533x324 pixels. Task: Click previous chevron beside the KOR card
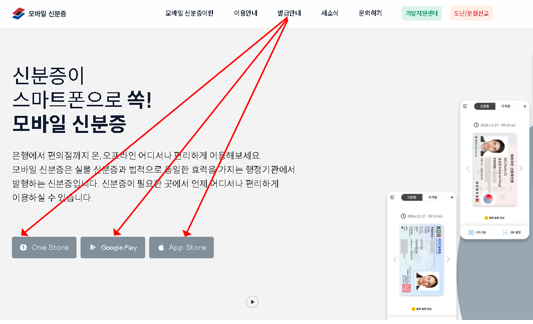[x=395, y=259]
